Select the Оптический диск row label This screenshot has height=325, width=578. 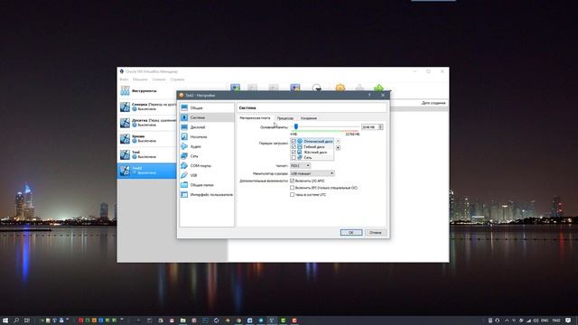[x=318, y=141]
